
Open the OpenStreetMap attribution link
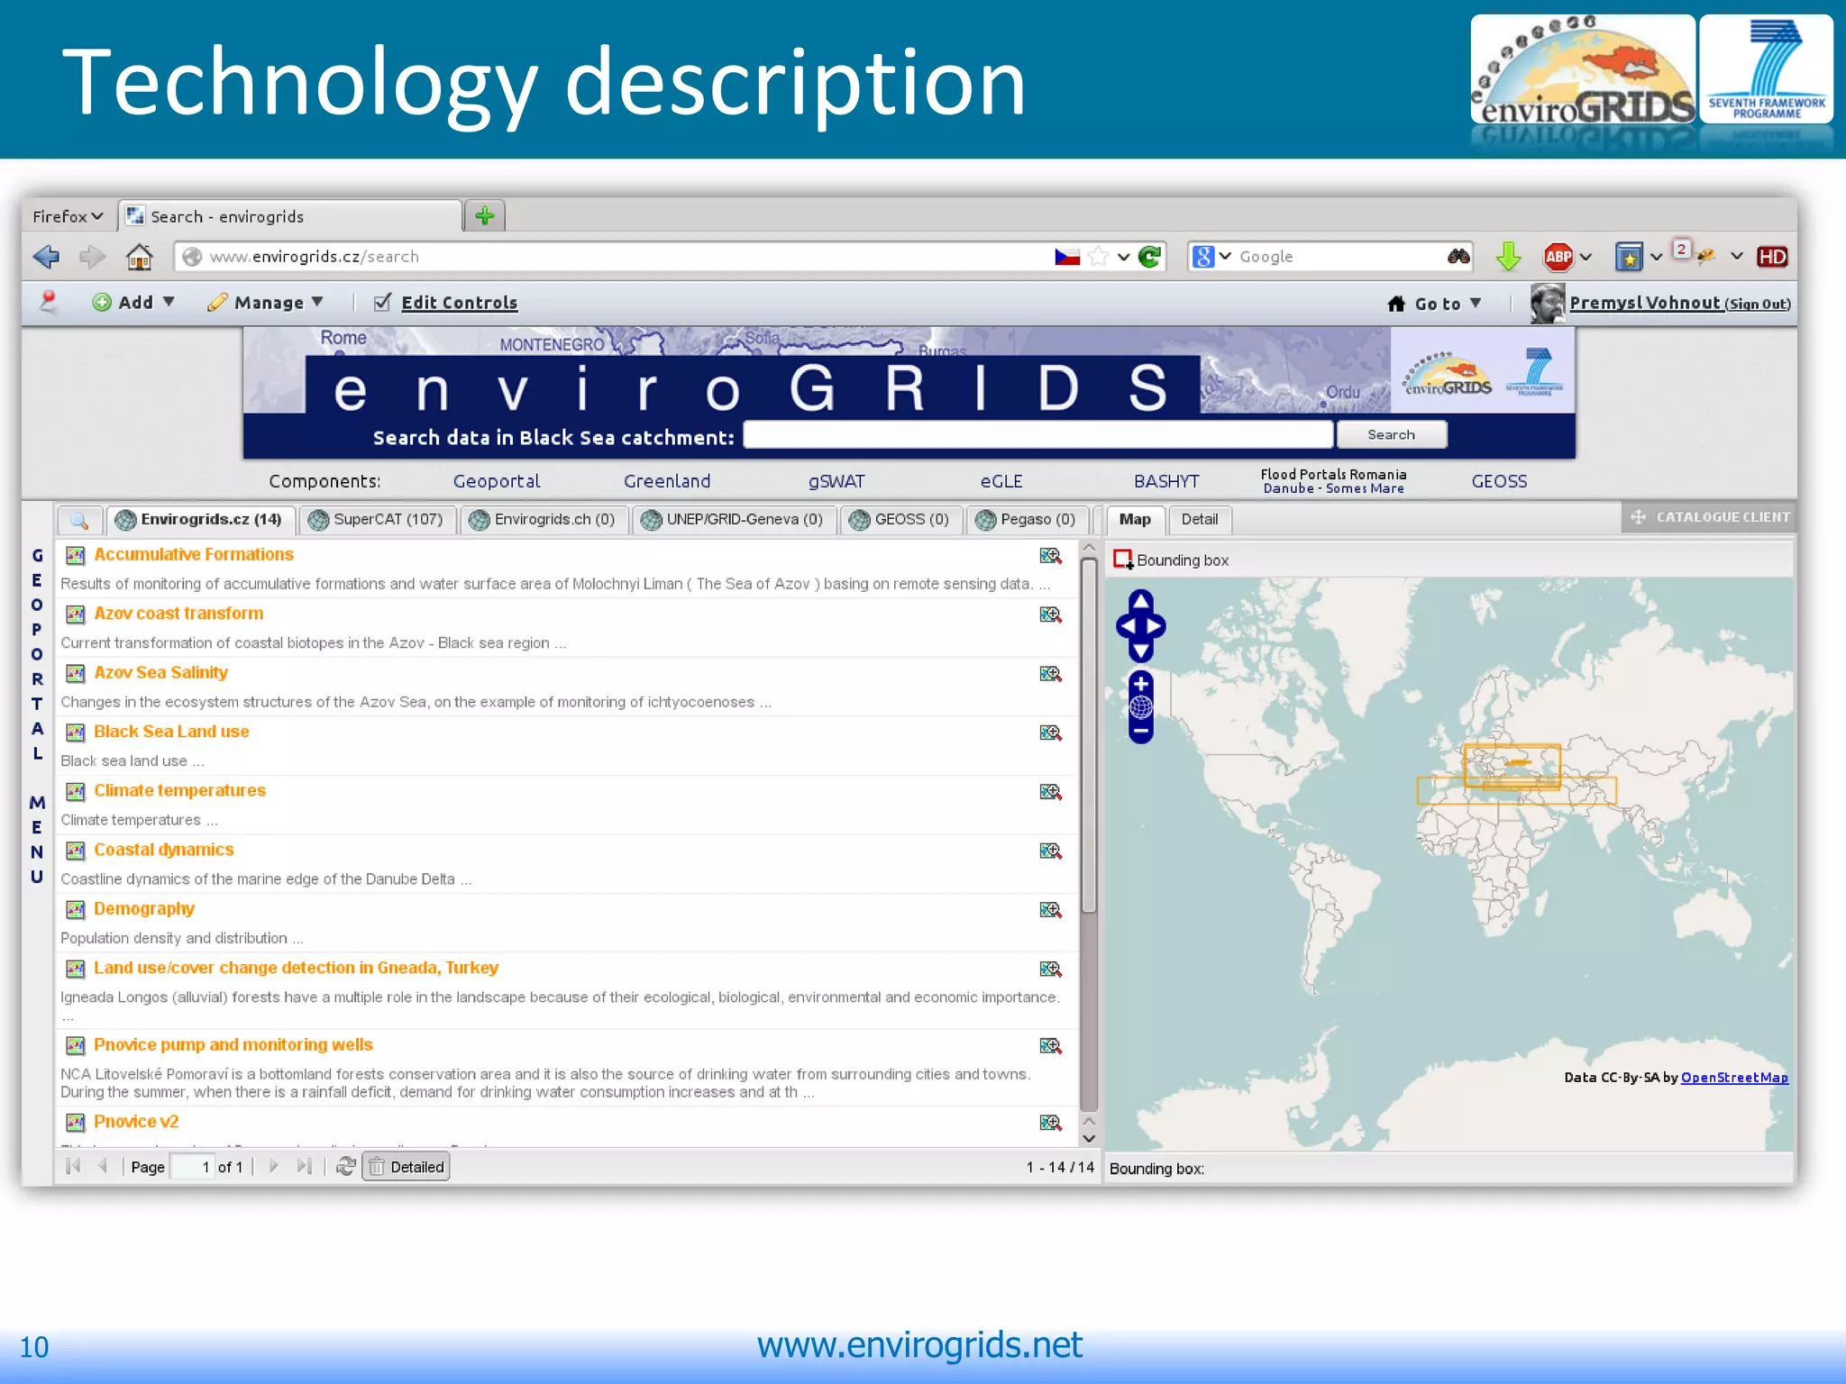[1734, 1078]
